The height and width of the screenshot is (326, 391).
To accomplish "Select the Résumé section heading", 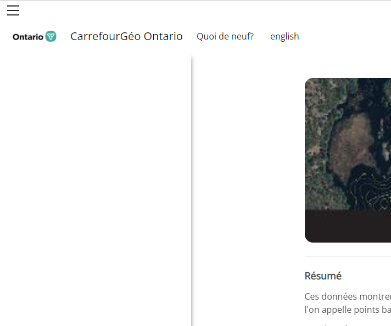I will (x=323, y=276).
